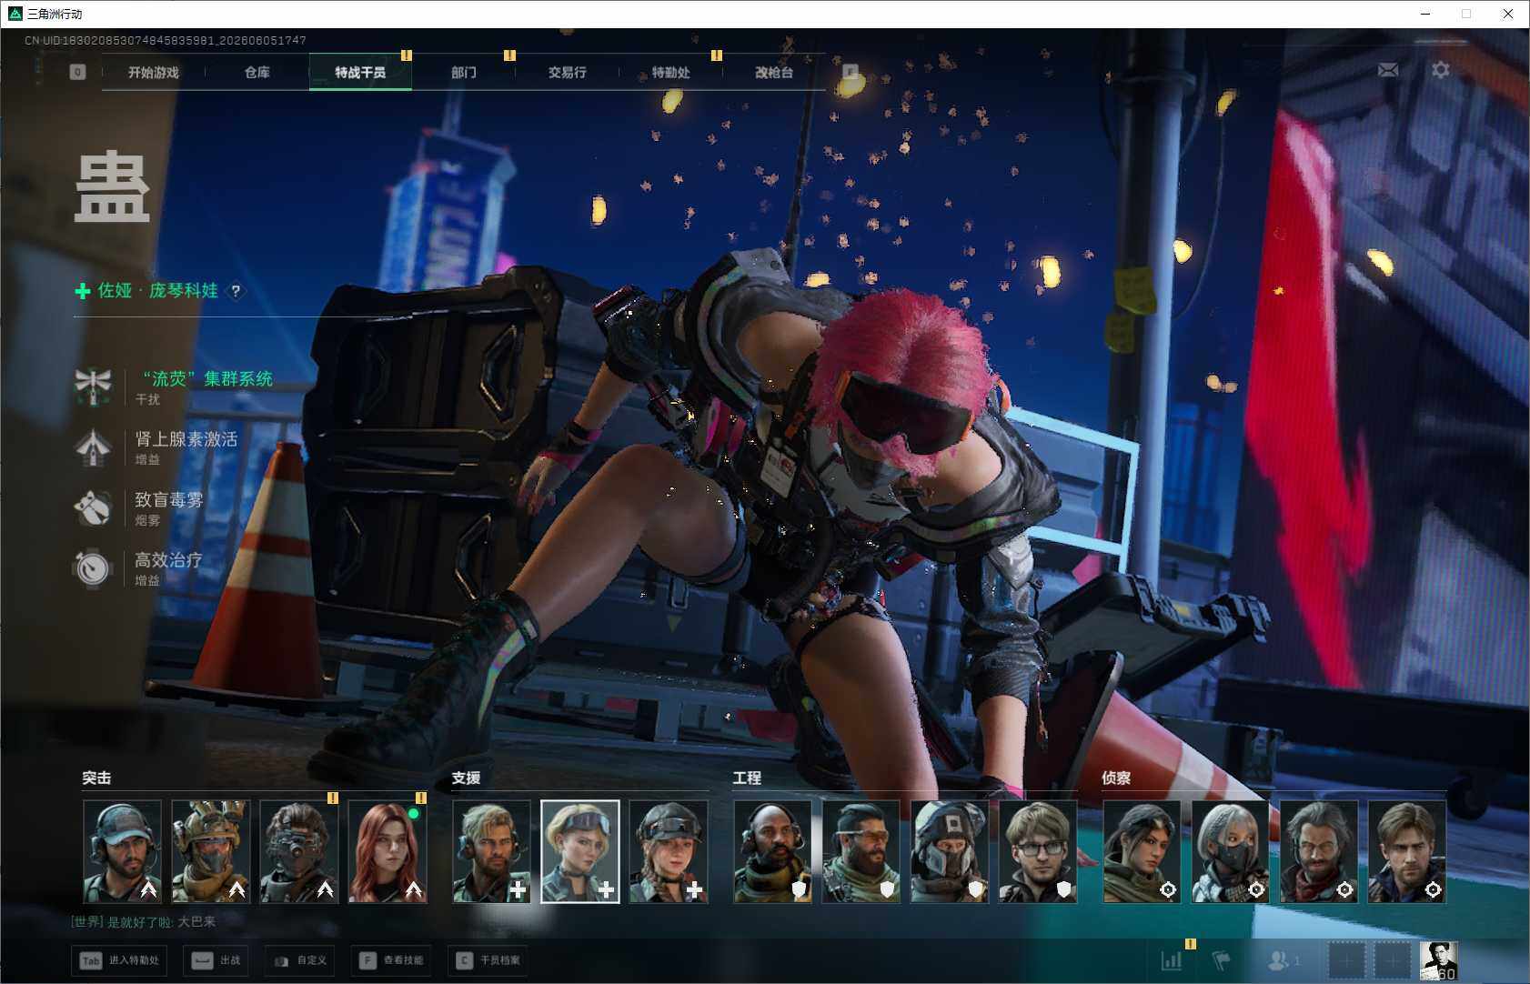Viewport: 1530px width, 984px height.
Task: Open the bar chart stats icon
Action: [1172, 960]
